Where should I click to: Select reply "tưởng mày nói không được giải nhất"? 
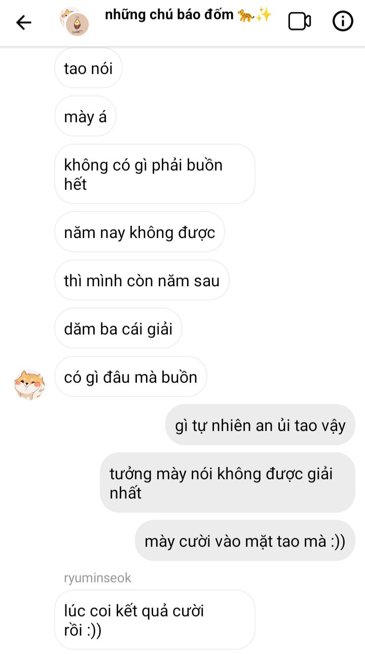click(x=228, y=483)
